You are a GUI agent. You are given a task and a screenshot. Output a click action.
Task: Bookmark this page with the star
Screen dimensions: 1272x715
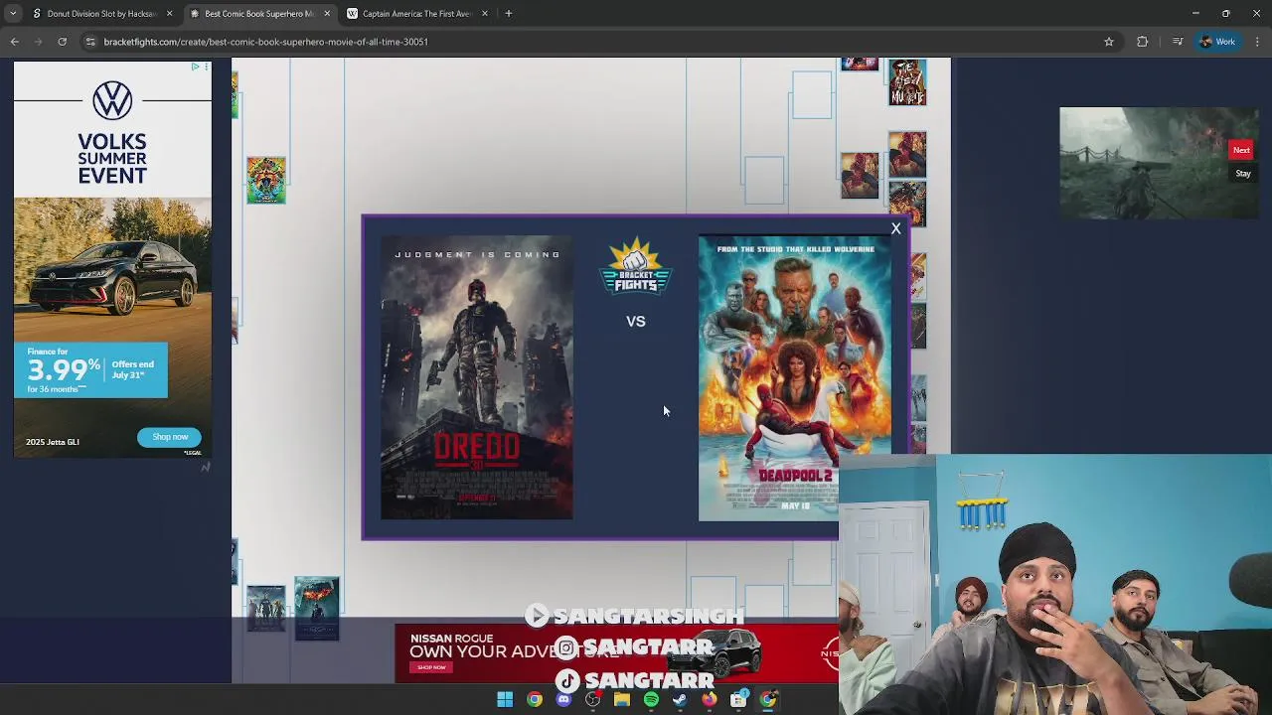pos(1109,42)
